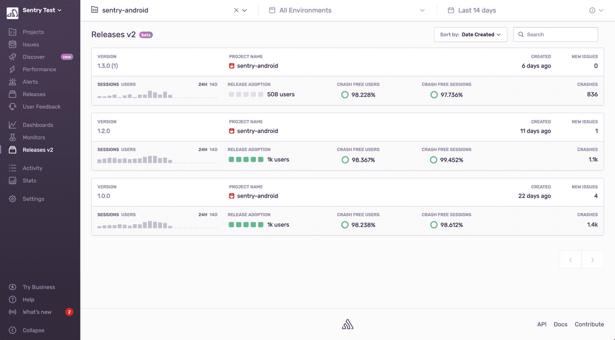
Task: Switch 1.2.0 chart to 14D
Action: pos(214,150)
